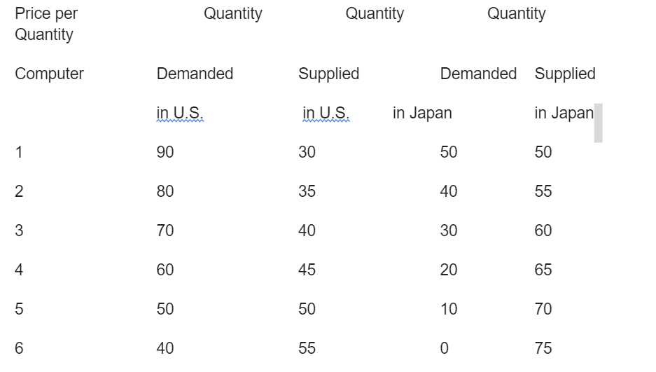Click the underlined 'in U.S.' under Supplied
Screen dimensions: 656x372
click(x=326, y=113)
